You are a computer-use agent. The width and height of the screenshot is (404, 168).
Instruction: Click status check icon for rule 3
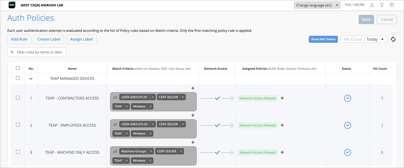click(x=347, y=152)
